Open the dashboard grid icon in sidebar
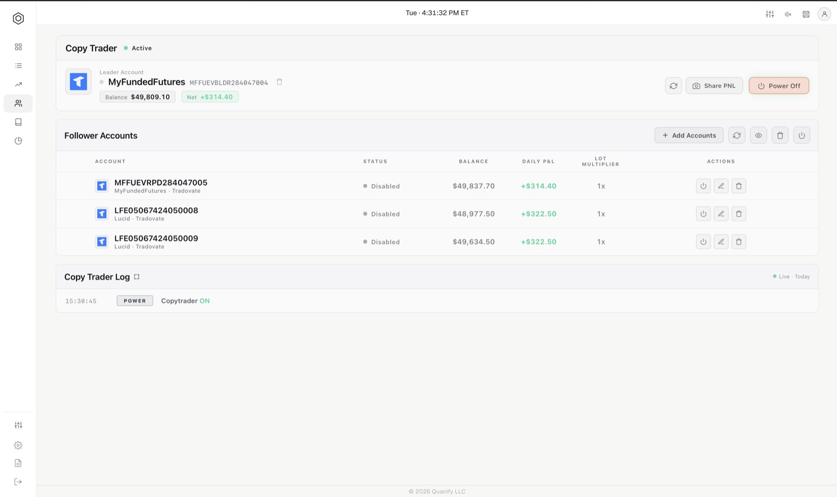The image size is (837, 497). tap(18, 47)
